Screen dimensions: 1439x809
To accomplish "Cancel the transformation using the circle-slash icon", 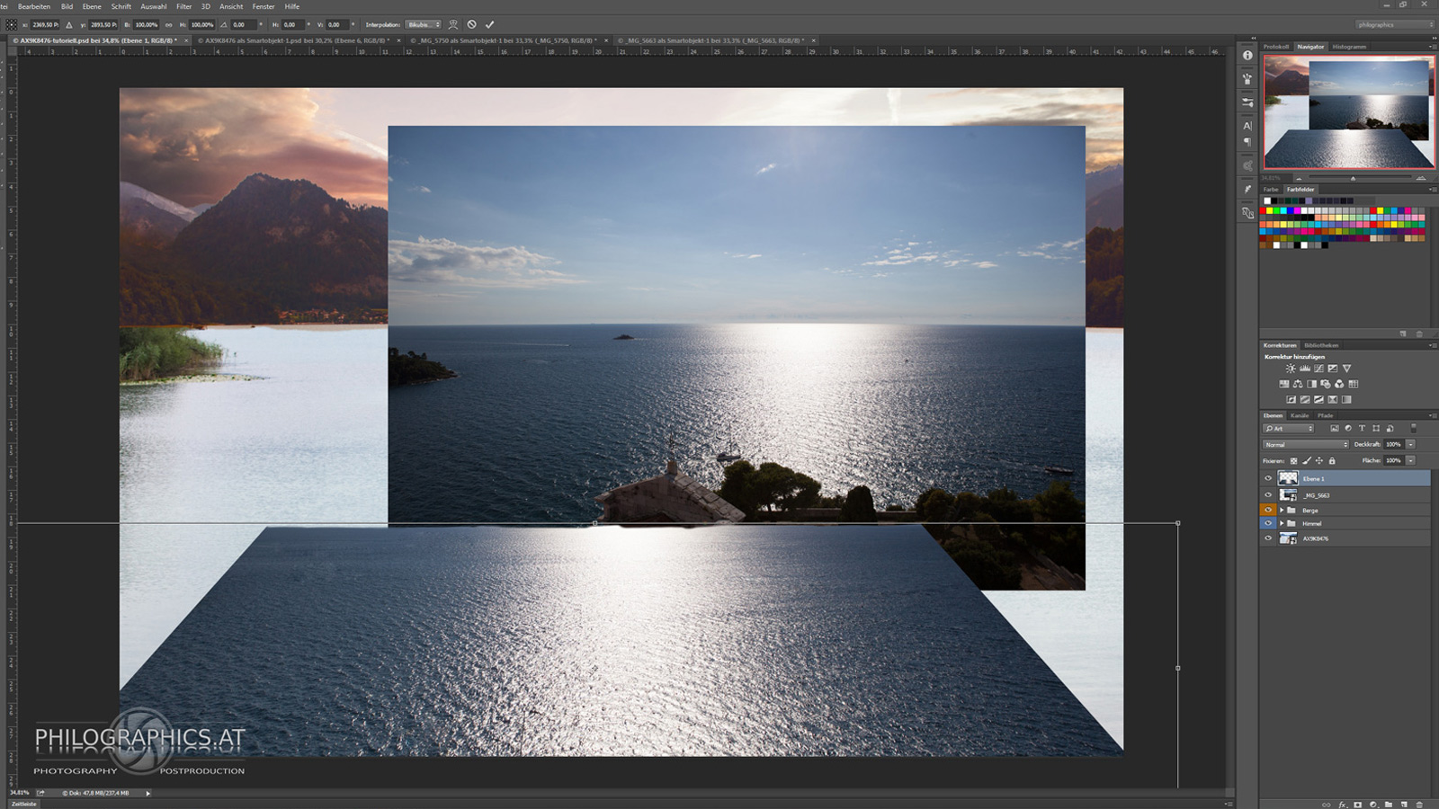I will (471, 24).
